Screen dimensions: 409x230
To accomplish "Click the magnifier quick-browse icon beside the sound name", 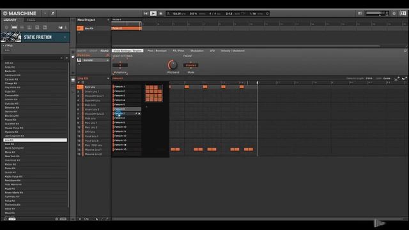I will 107,56.
